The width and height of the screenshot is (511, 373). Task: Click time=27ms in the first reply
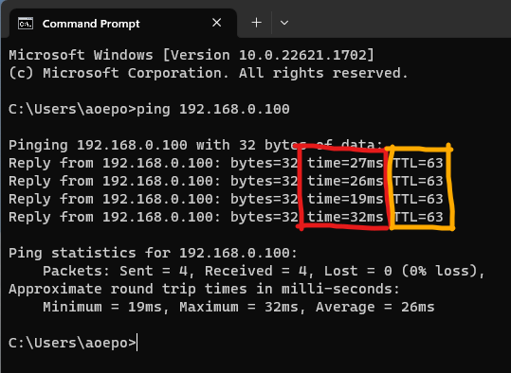(345, 163)
